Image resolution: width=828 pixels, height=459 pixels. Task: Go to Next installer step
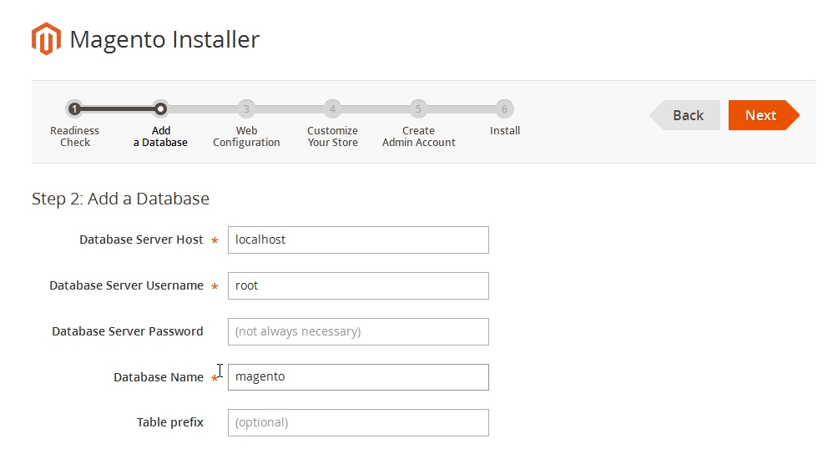pyautogui.click(x=764, y=115)
